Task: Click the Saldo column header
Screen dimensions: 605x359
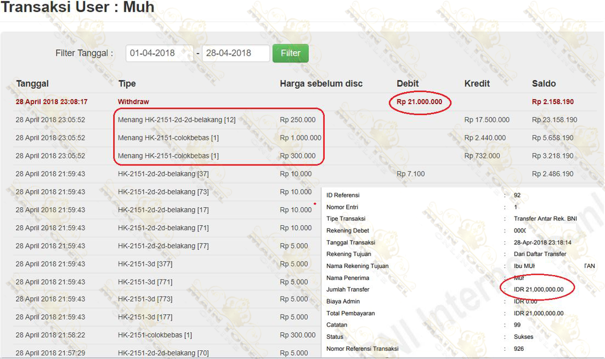Action: click(544, 84)
